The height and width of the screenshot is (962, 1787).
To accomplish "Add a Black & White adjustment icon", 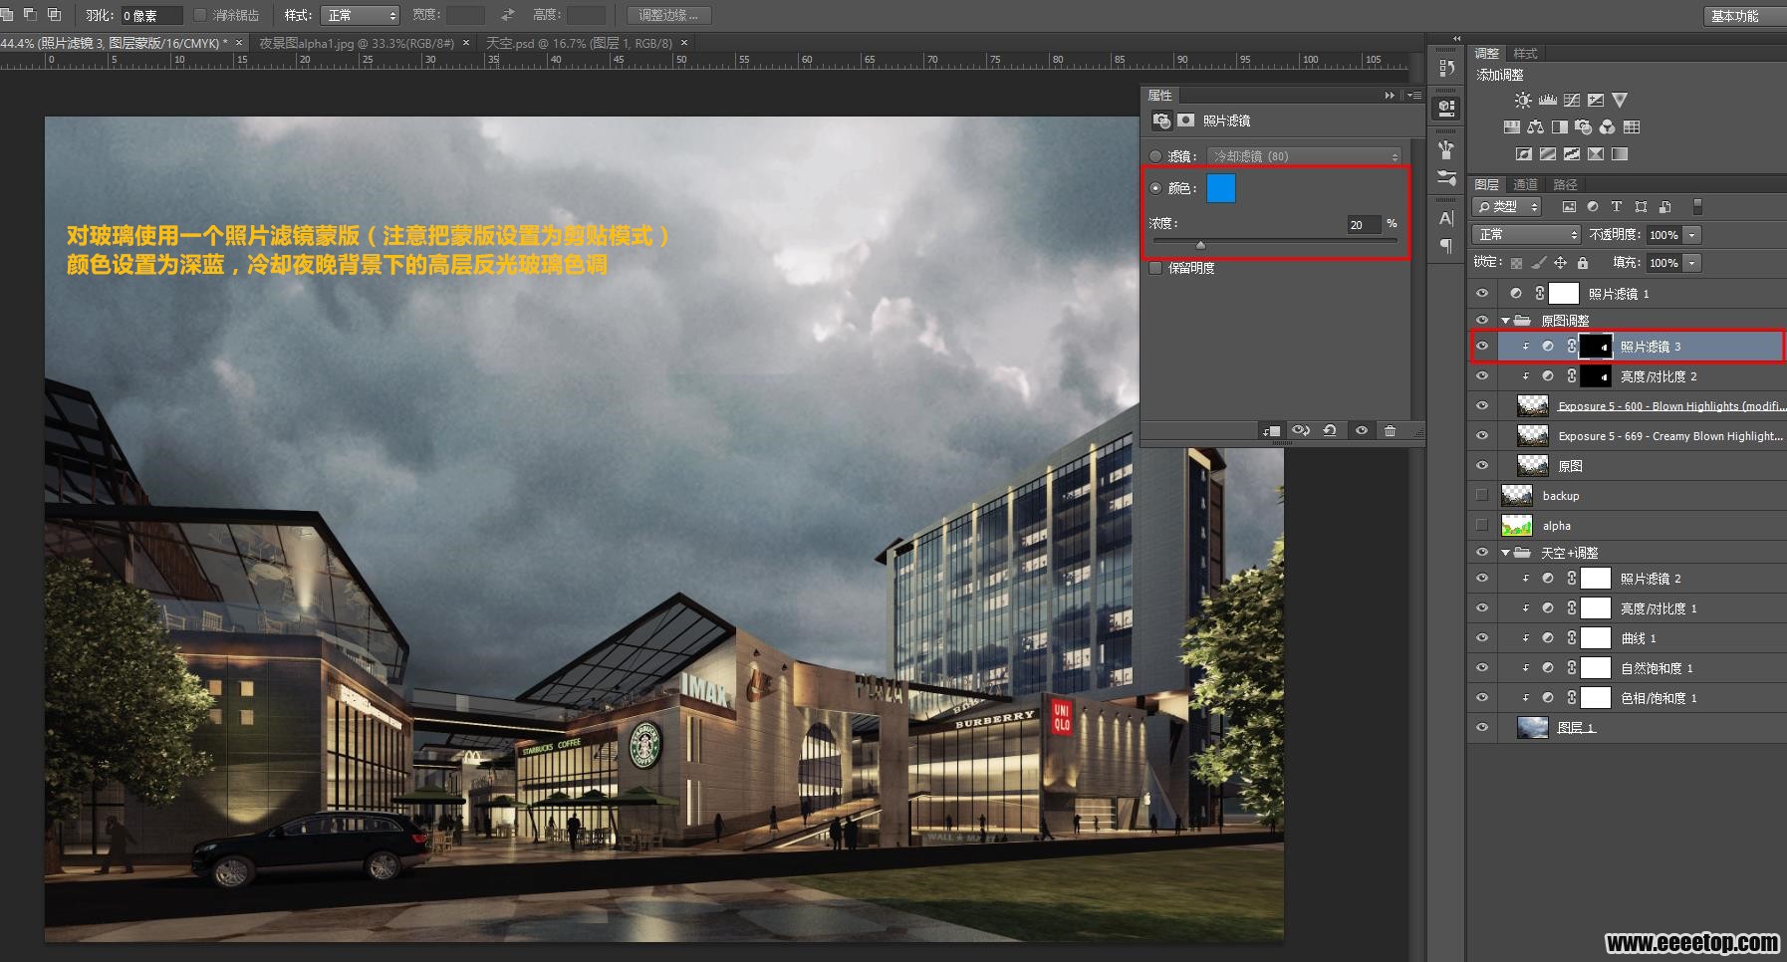I will click(1559, 126).
